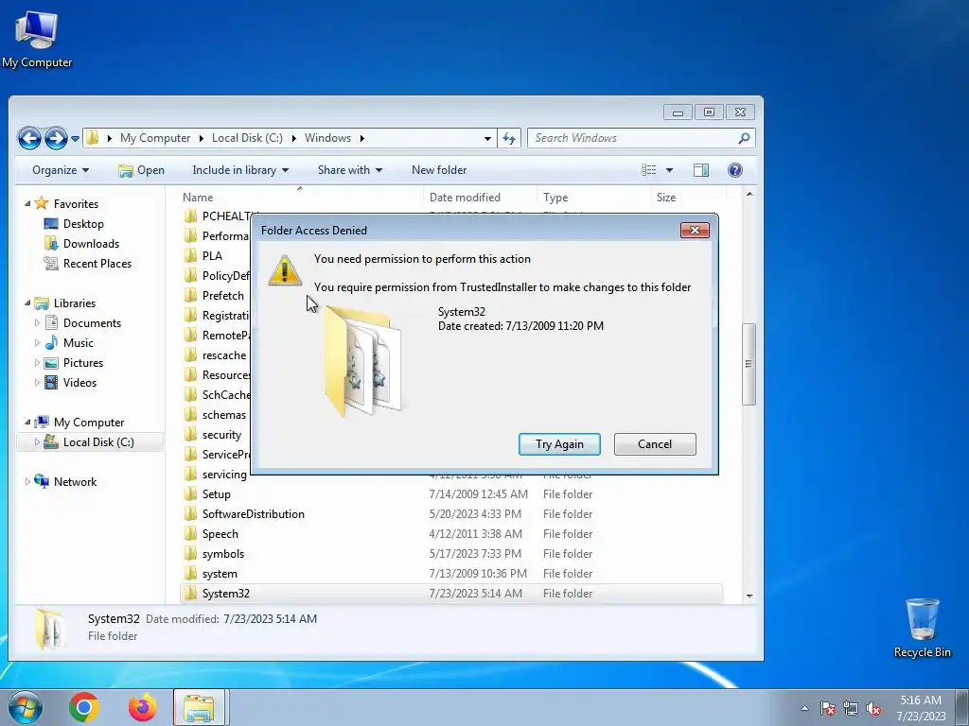
Task: Select the Prefetch folder icon
Action: (190, 296)
